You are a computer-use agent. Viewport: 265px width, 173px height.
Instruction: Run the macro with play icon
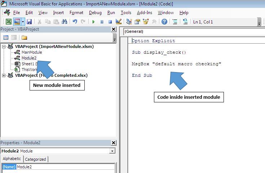93,22
